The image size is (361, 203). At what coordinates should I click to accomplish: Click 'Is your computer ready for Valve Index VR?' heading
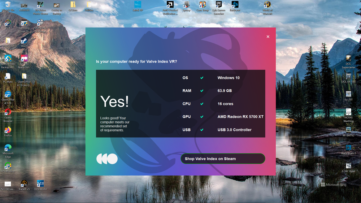pyautogui.click(x=136, y=61)
